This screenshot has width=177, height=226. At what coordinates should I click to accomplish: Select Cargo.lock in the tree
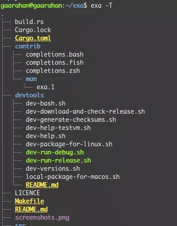coord(33,30)
